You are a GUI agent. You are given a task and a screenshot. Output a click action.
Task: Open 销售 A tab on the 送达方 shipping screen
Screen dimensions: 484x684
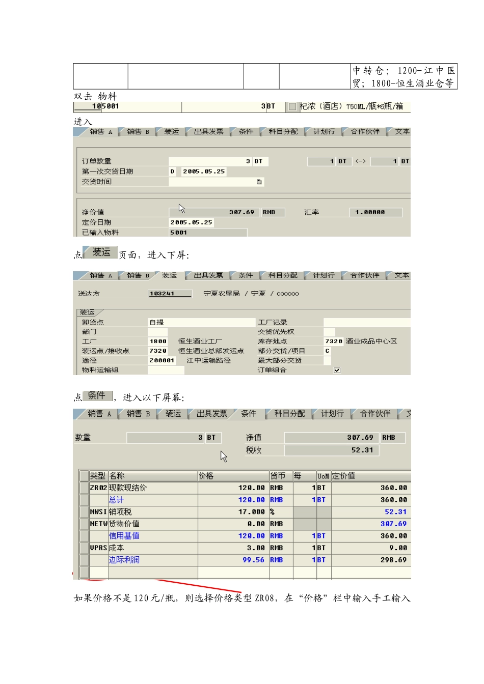(x=100, y=275)
